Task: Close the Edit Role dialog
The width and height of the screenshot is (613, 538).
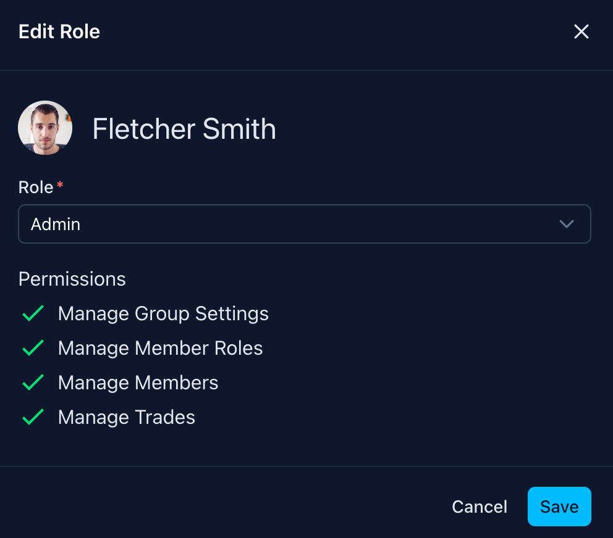Action: (x=581, y=32)
